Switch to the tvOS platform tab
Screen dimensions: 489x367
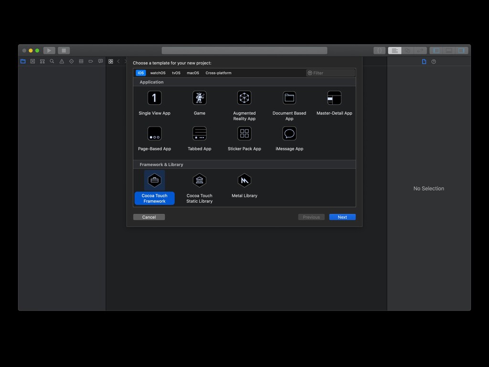pyautogui.click(x=176, y=73)
